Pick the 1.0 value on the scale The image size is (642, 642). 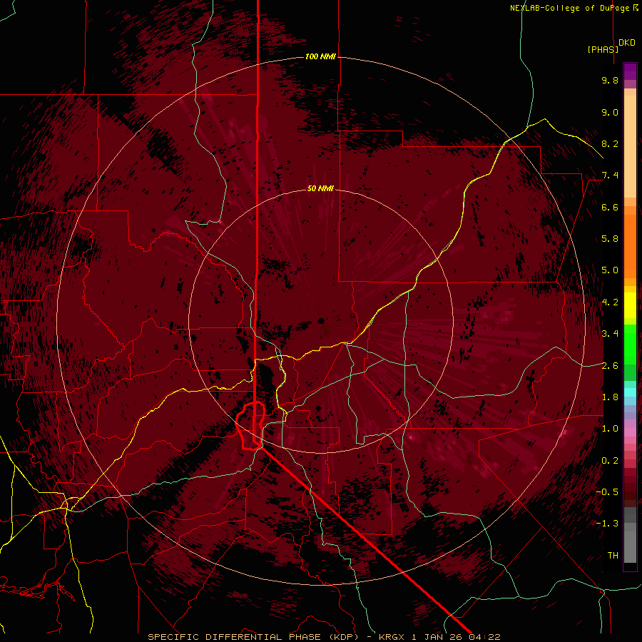(610, 429)
